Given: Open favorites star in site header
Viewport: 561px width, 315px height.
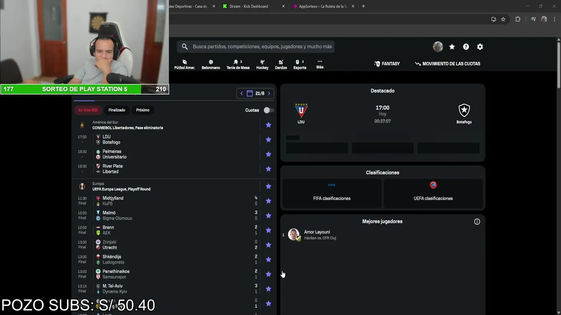Looking at the screenshot, I should [452, 47].
